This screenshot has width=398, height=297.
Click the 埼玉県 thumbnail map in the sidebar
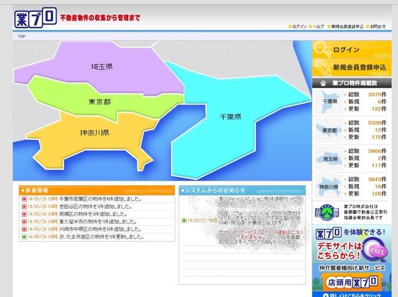coord(330,158)
